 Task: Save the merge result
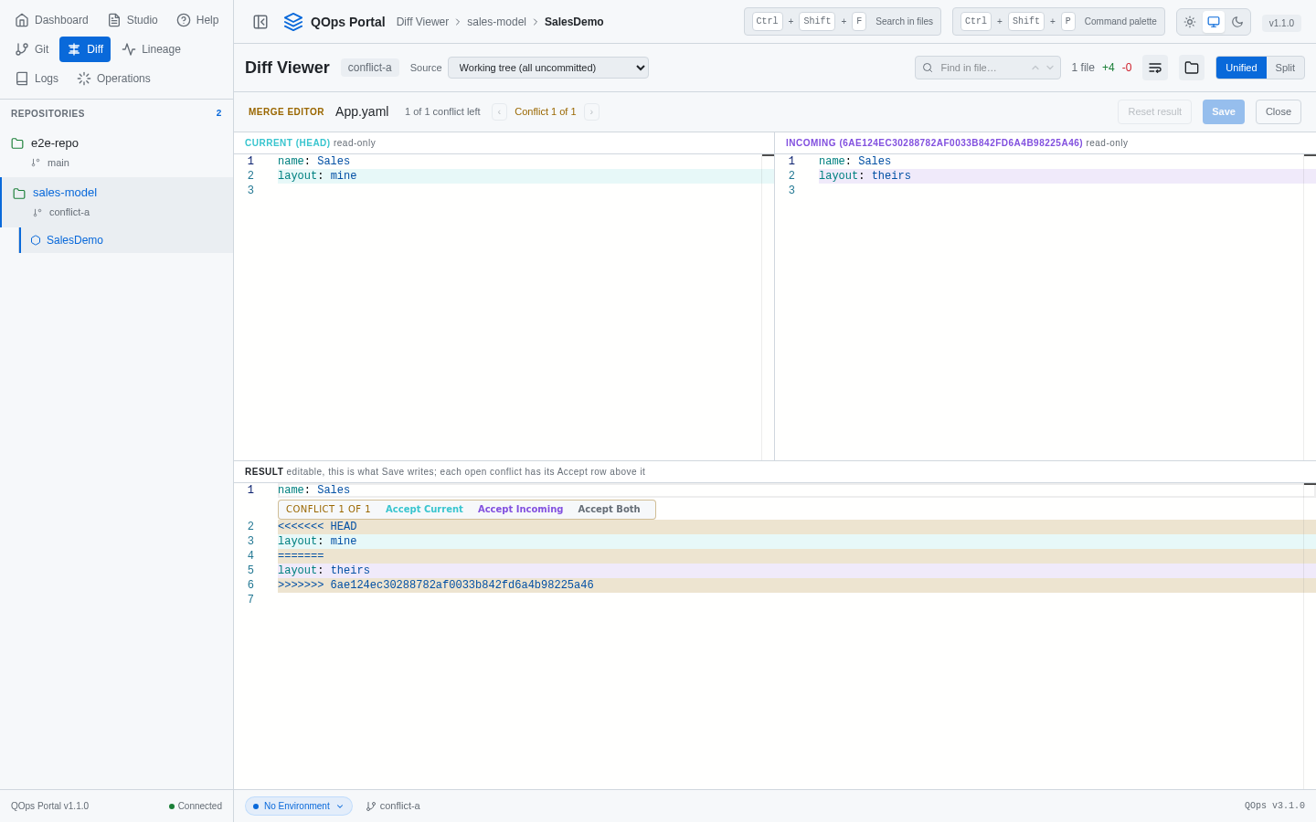1224,111
